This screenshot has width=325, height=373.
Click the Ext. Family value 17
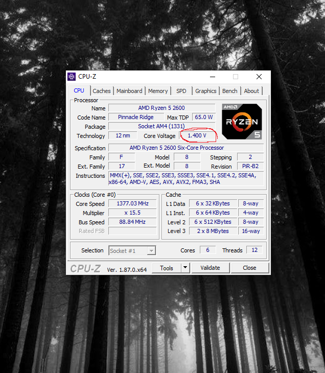pos(122,166)
